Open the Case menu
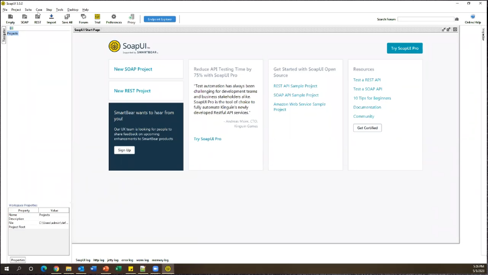This screenshot has height=275, width=488. click(x=39, y=10)
